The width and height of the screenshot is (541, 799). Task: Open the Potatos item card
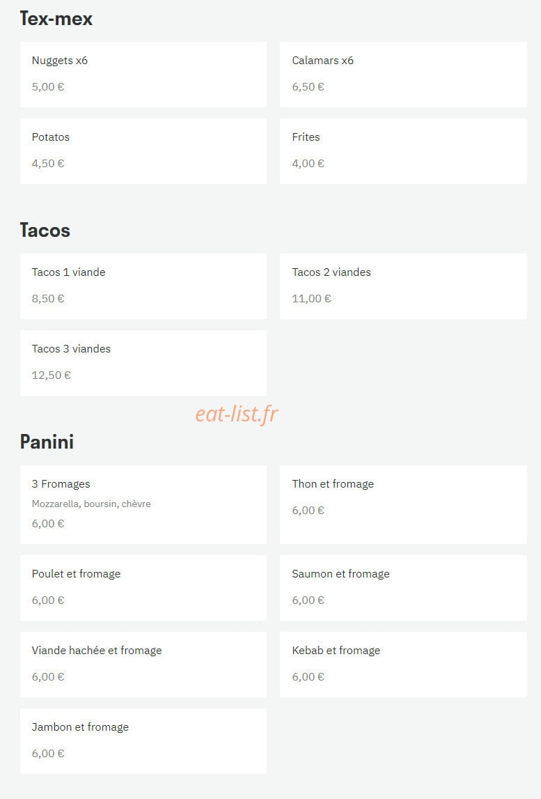click(143, 151)
